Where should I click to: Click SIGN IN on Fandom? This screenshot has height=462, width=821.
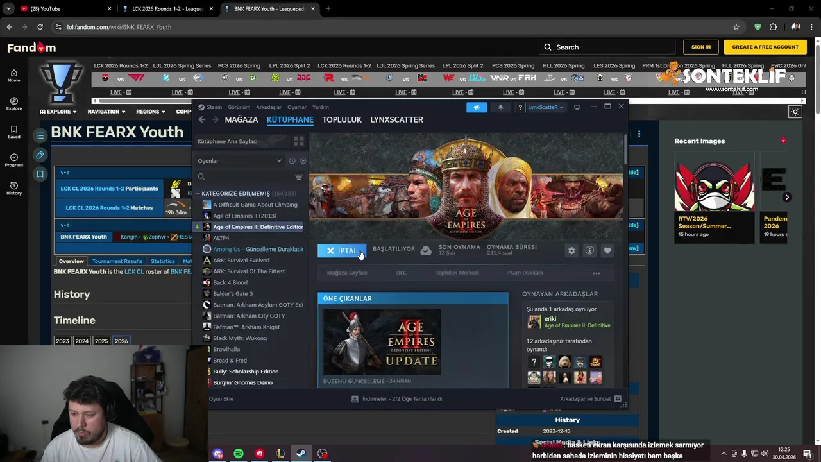coord(700,47)
